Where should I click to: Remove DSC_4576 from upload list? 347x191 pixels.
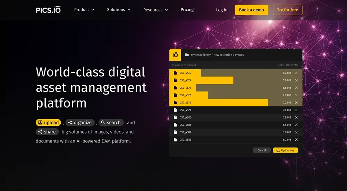point(296,88)
